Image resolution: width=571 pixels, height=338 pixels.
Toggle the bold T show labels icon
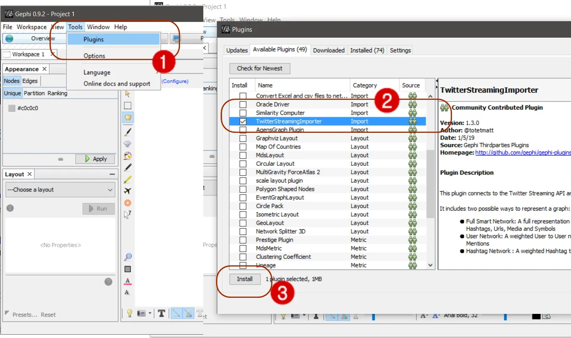click(x=161, y=313)
